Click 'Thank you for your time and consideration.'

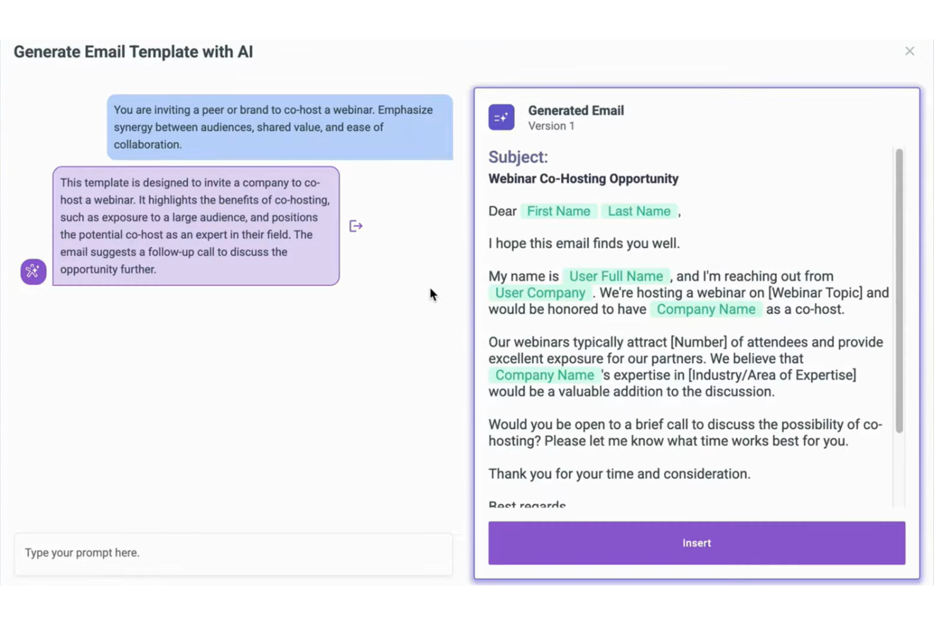coord(619,474)
